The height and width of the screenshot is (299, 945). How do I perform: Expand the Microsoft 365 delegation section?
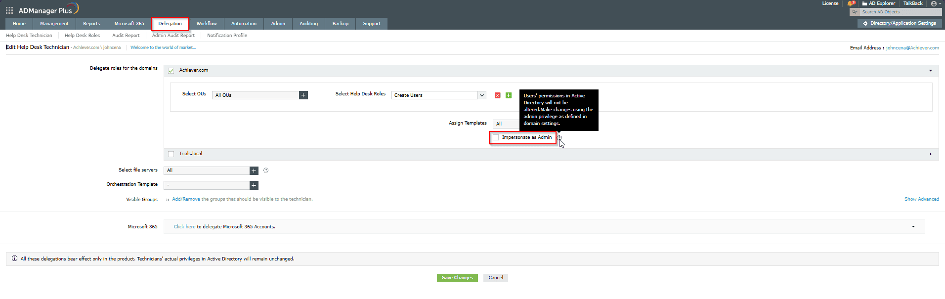pos(913,227)
